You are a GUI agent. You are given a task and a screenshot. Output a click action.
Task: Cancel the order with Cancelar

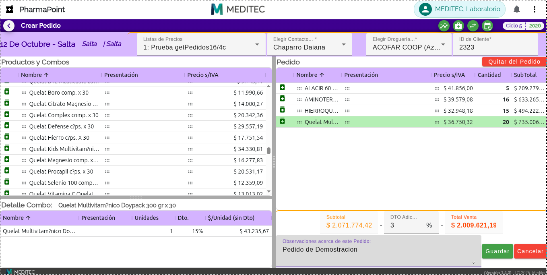click(x=530, y=251)
